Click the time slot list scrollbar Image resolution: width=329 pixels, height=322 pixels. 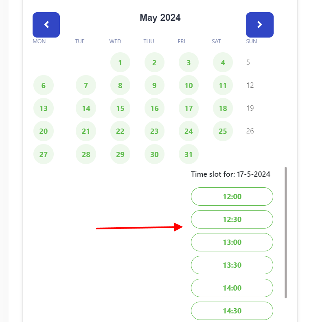[x=285, y=233]
